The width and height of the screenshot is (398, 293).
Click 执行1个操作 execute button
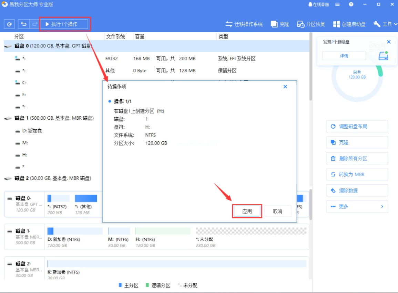(64, 24)
